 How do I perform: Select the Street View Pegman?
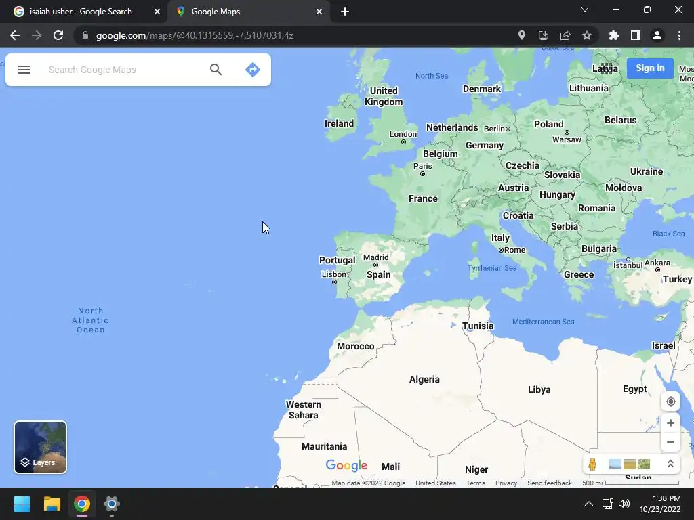tap(592, 464)
